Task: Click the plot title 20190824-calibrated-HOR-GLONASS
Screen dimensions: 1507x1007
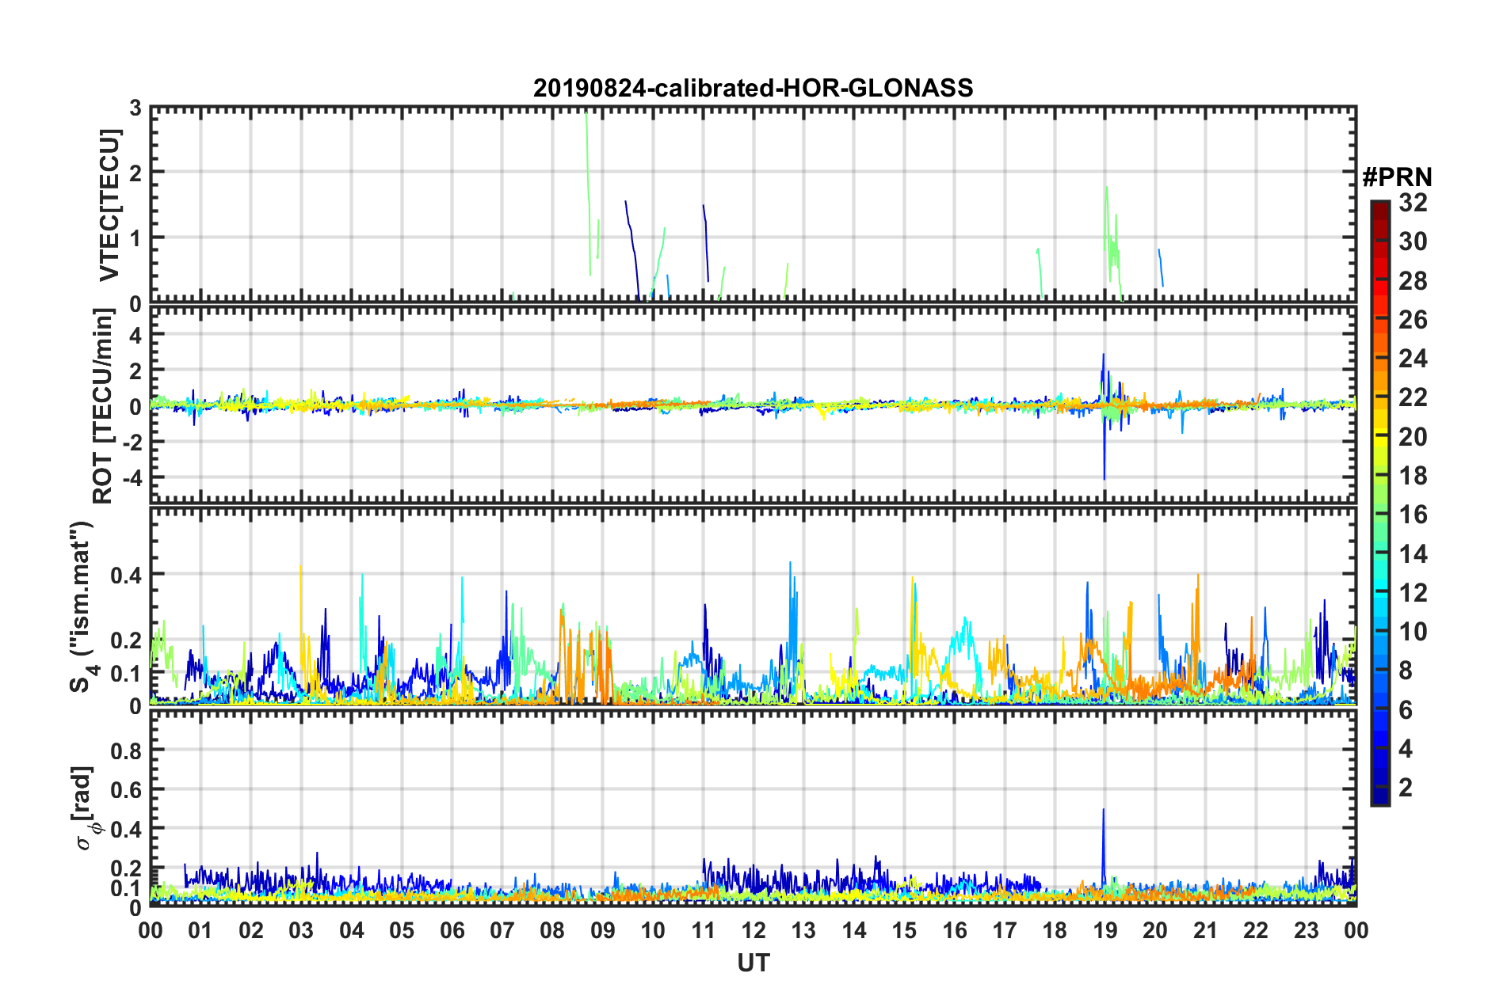Action: click(x=753, y=88)
